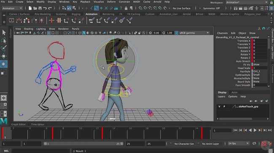Open the Graph Editor tab
This screenshot has height=153, width=274.
[x=19, y=124]
